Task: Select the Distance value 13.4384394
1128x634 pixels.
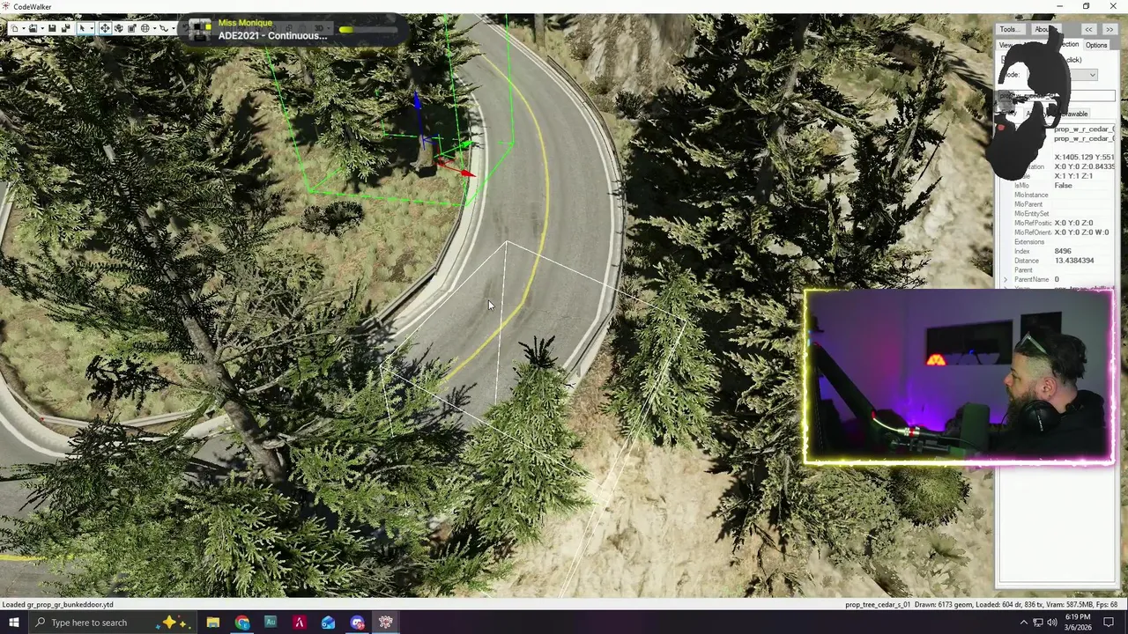Action: [x=1074, y=261]
